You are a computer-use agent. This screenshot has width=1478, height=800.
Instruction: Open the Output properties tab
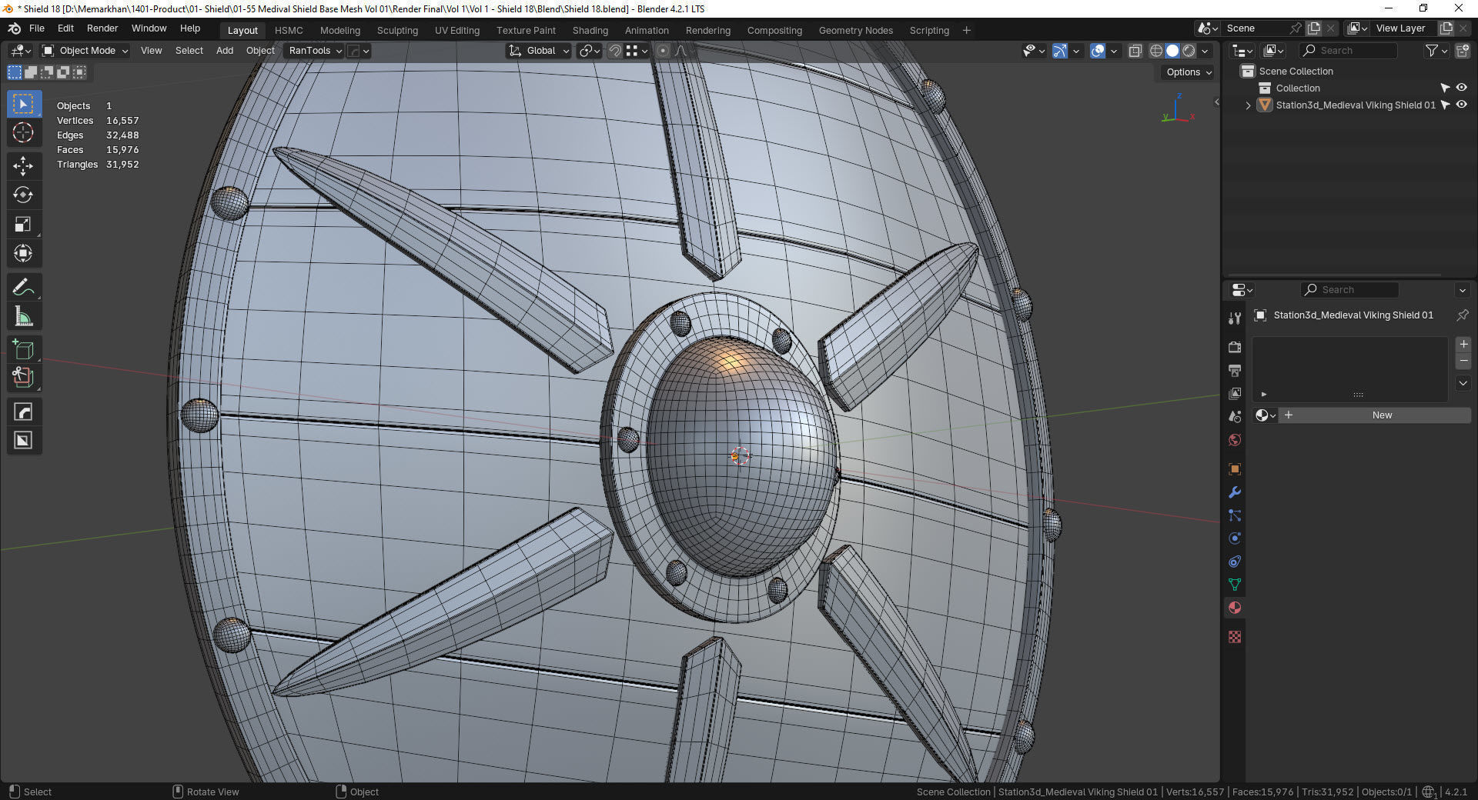(1235, 370)
